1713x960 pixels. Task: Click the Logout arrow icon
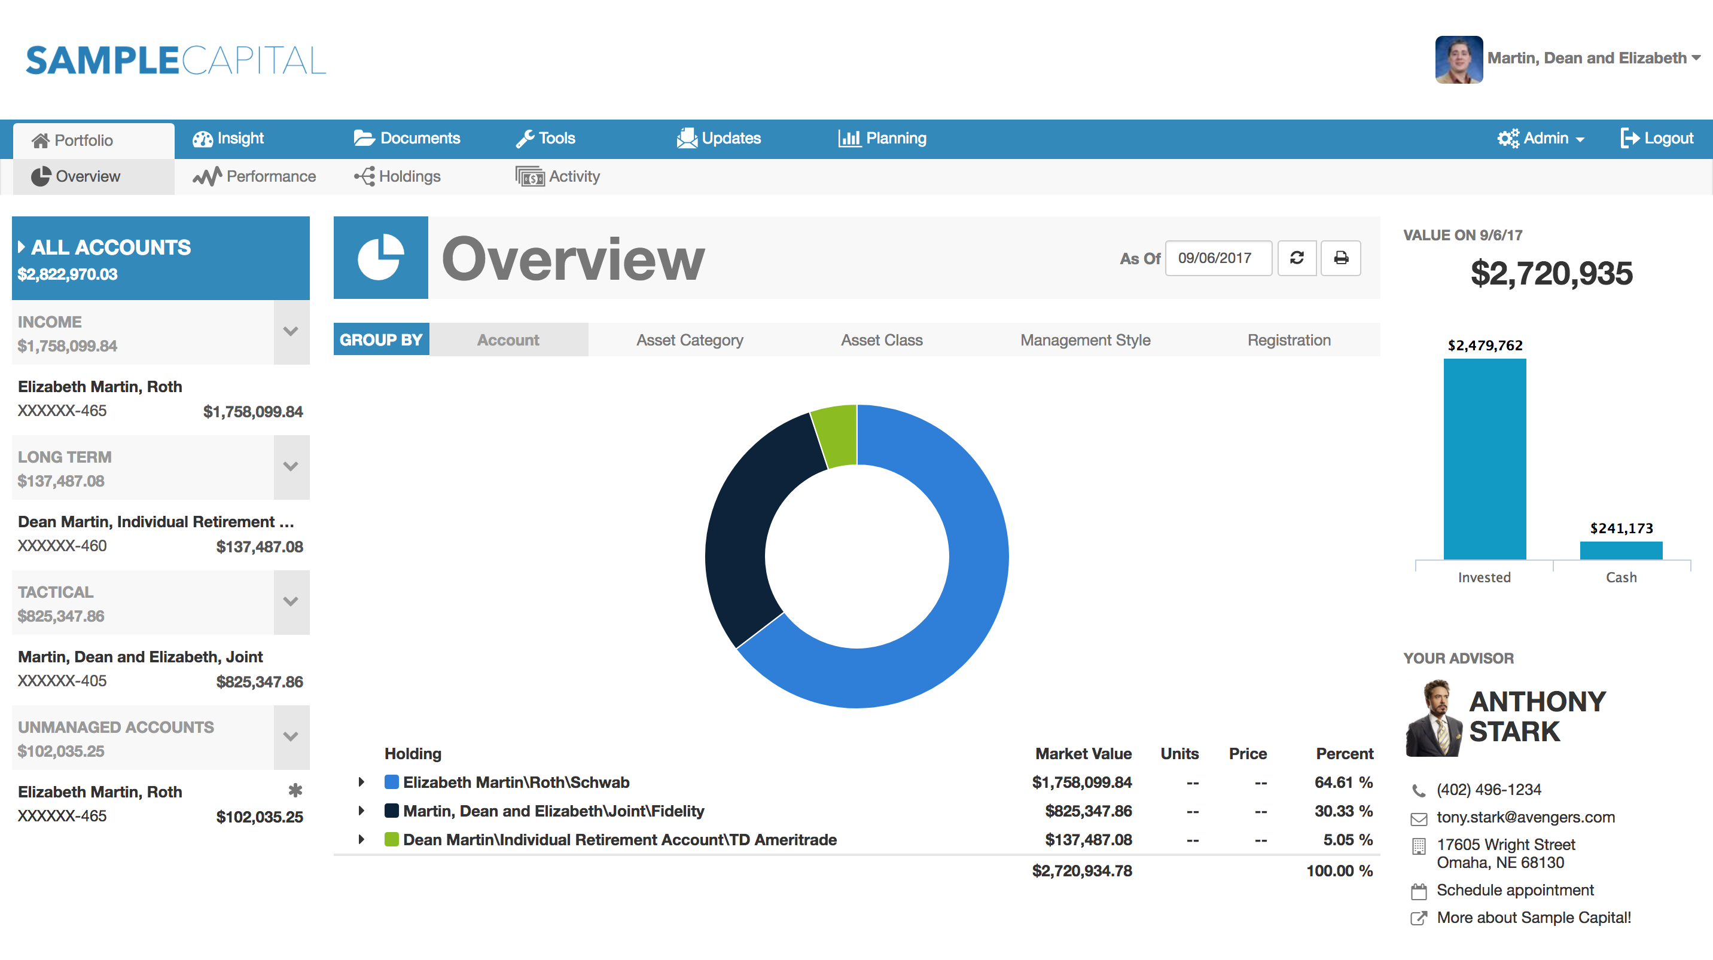1629,138
